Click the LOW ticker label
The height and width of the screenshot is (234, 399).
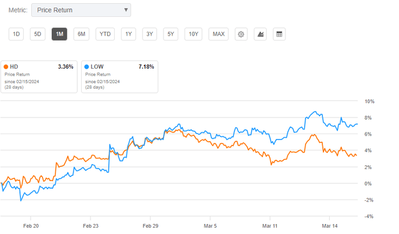tap(97, 67)
